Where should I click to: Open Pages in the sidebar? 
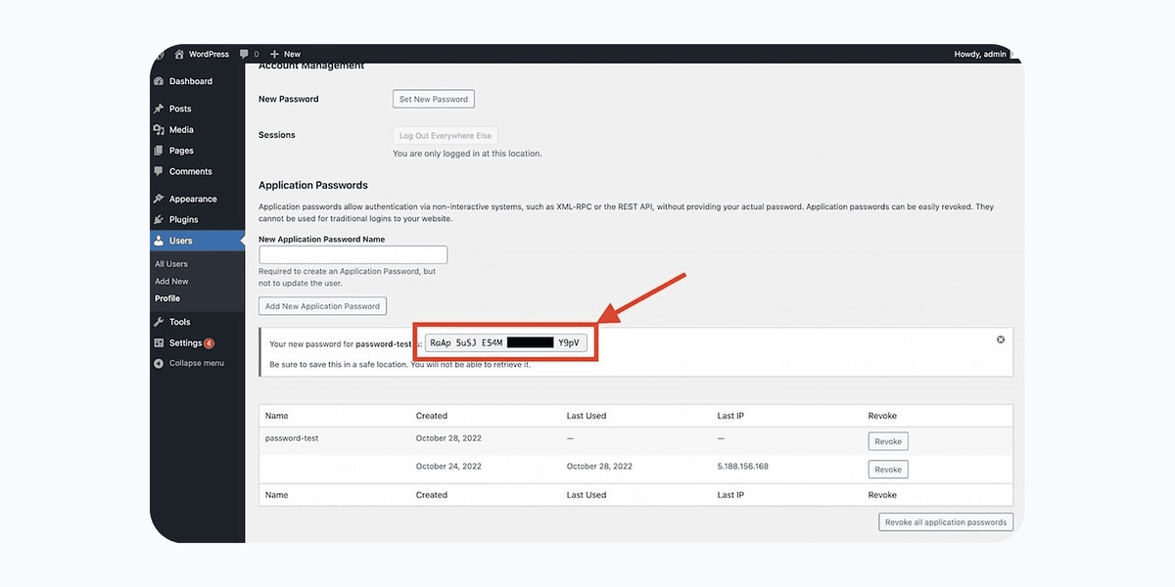(181, 151)
